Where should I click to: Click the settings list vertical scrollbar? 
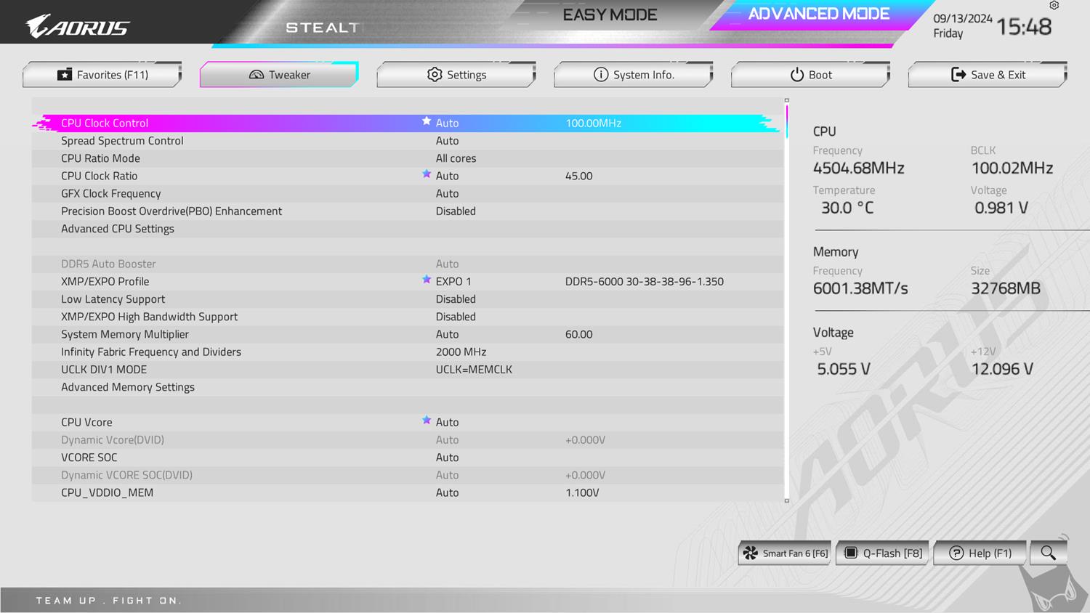786,291
